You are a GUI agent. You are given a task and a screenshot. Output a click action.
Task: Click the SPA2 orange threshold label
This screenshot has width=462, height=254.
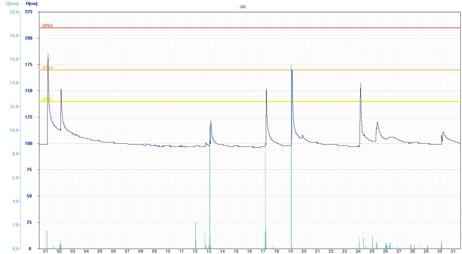[48, 68]
